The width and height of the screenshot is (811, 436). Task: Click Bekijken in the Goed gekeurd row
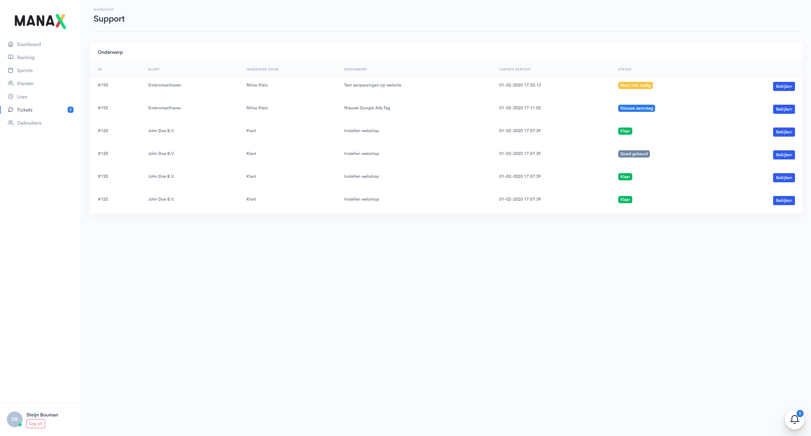pyautogui.click(x=784, y=155)
